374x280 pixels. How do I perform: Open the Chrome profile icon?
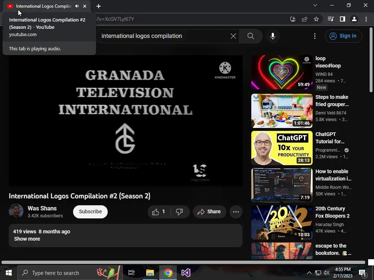354,19
